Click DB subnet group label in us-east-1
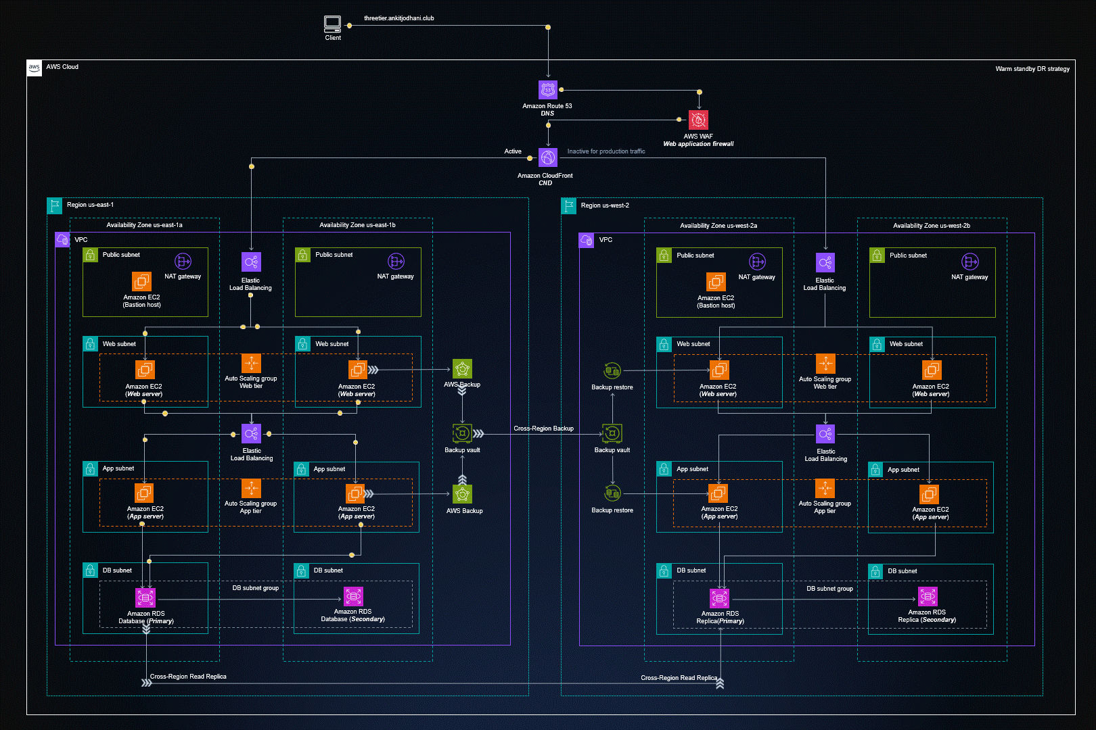This screenshot has height=730, width=1096. coord(256,588)
